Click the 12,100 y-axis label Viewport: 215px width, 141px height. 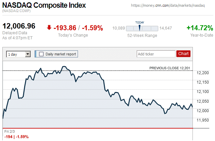tap(203, 92)
